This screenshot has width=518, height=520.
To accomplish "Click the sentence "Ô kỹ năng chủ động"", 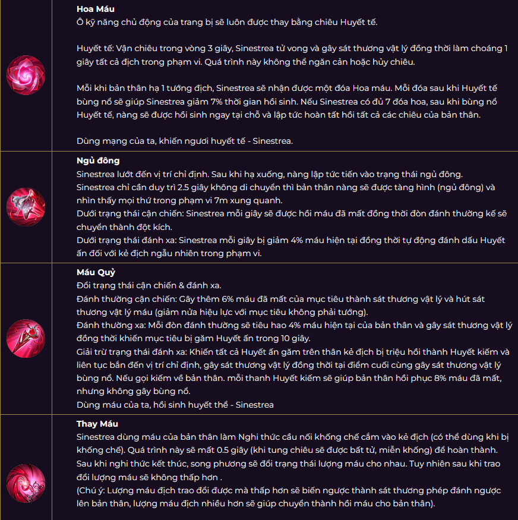I will (227, 23).
